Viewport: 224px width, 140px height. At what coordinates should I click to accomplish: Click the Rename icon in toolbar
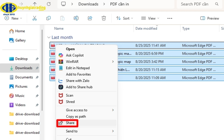coord(76,18)
